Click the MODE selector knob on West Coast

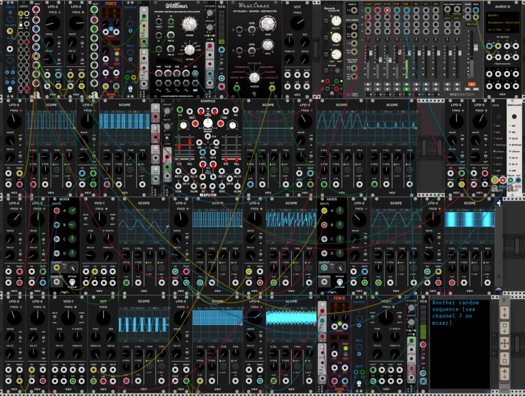pos(254,77)
